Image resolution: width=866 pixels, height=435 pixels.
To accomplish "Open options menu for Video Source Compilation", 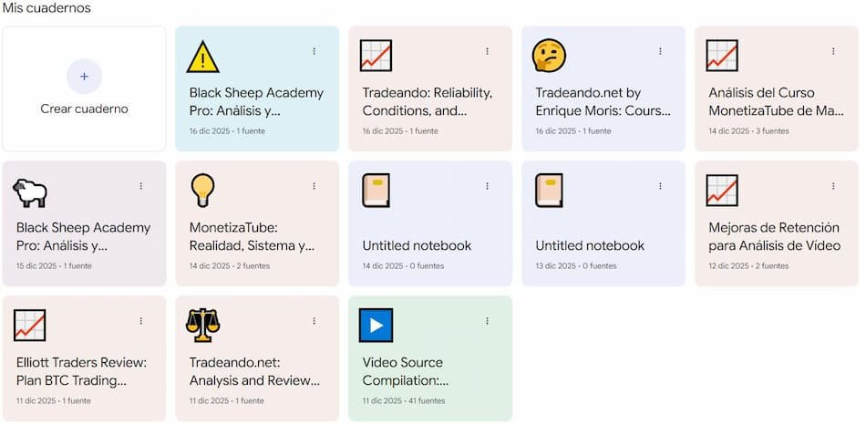I will (488, 321).
